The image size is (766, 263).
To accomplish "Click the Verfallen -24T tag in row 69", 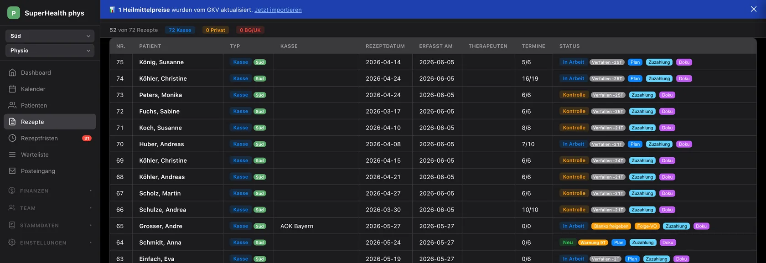I will pyautogui.click(x=608, y=160).
